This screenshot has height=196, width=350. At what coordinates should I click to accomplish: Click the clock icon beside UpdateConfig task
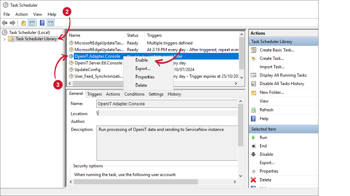point(71,69)
